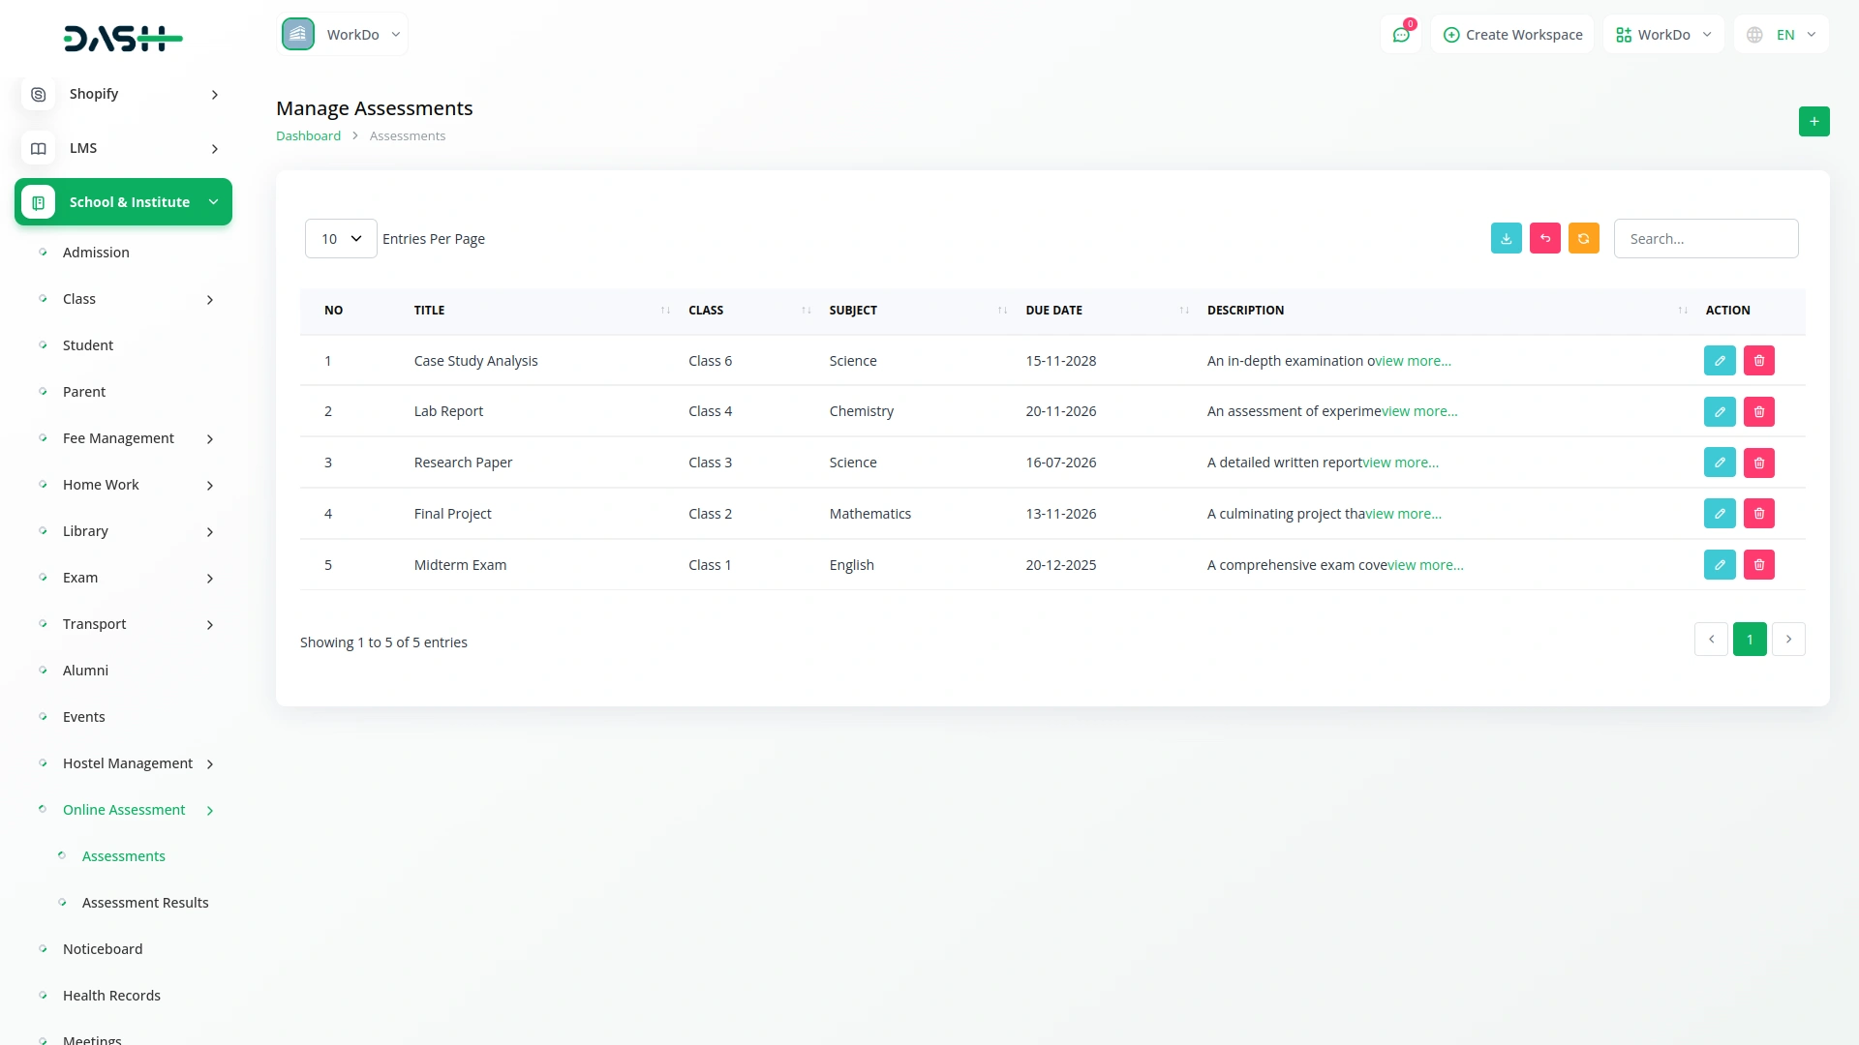Open the EN language dropdown
This screenshot has height=1045, width=1859.
point(1783,35)
